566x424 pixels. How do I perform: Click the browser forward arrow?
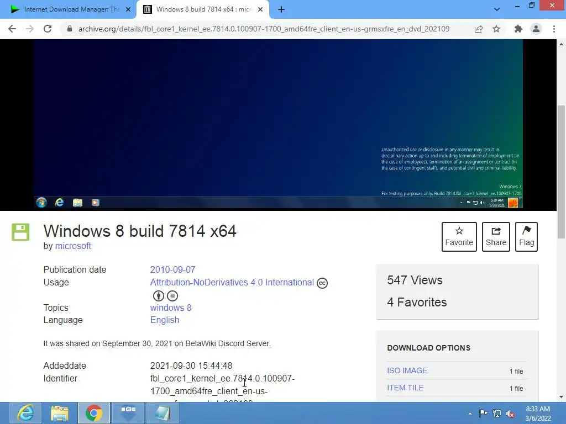coord(30,29)
